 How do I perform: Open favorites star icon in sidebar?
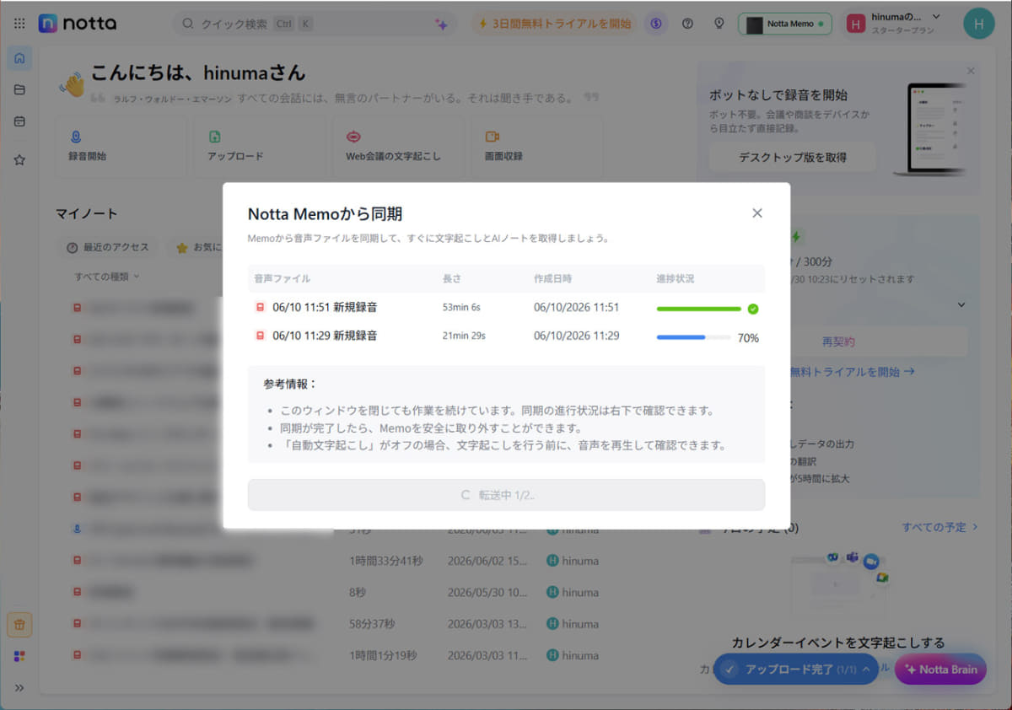tap(19, 160)
